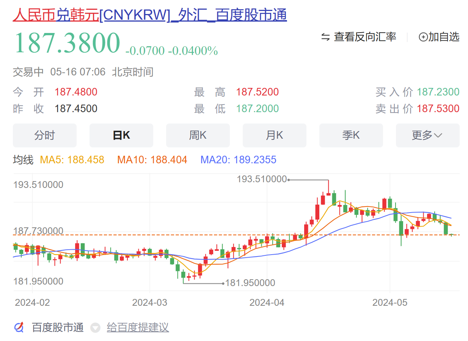Viewport: 468px width, 341px height.
Task: Click the 百度股市通 logo icon at bottom
Action: pos(19,327)
